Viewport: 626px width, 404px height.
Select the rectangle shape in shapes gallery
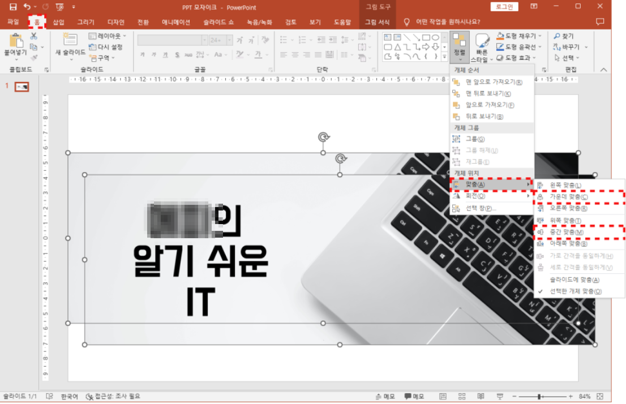(x=426, y=37)
